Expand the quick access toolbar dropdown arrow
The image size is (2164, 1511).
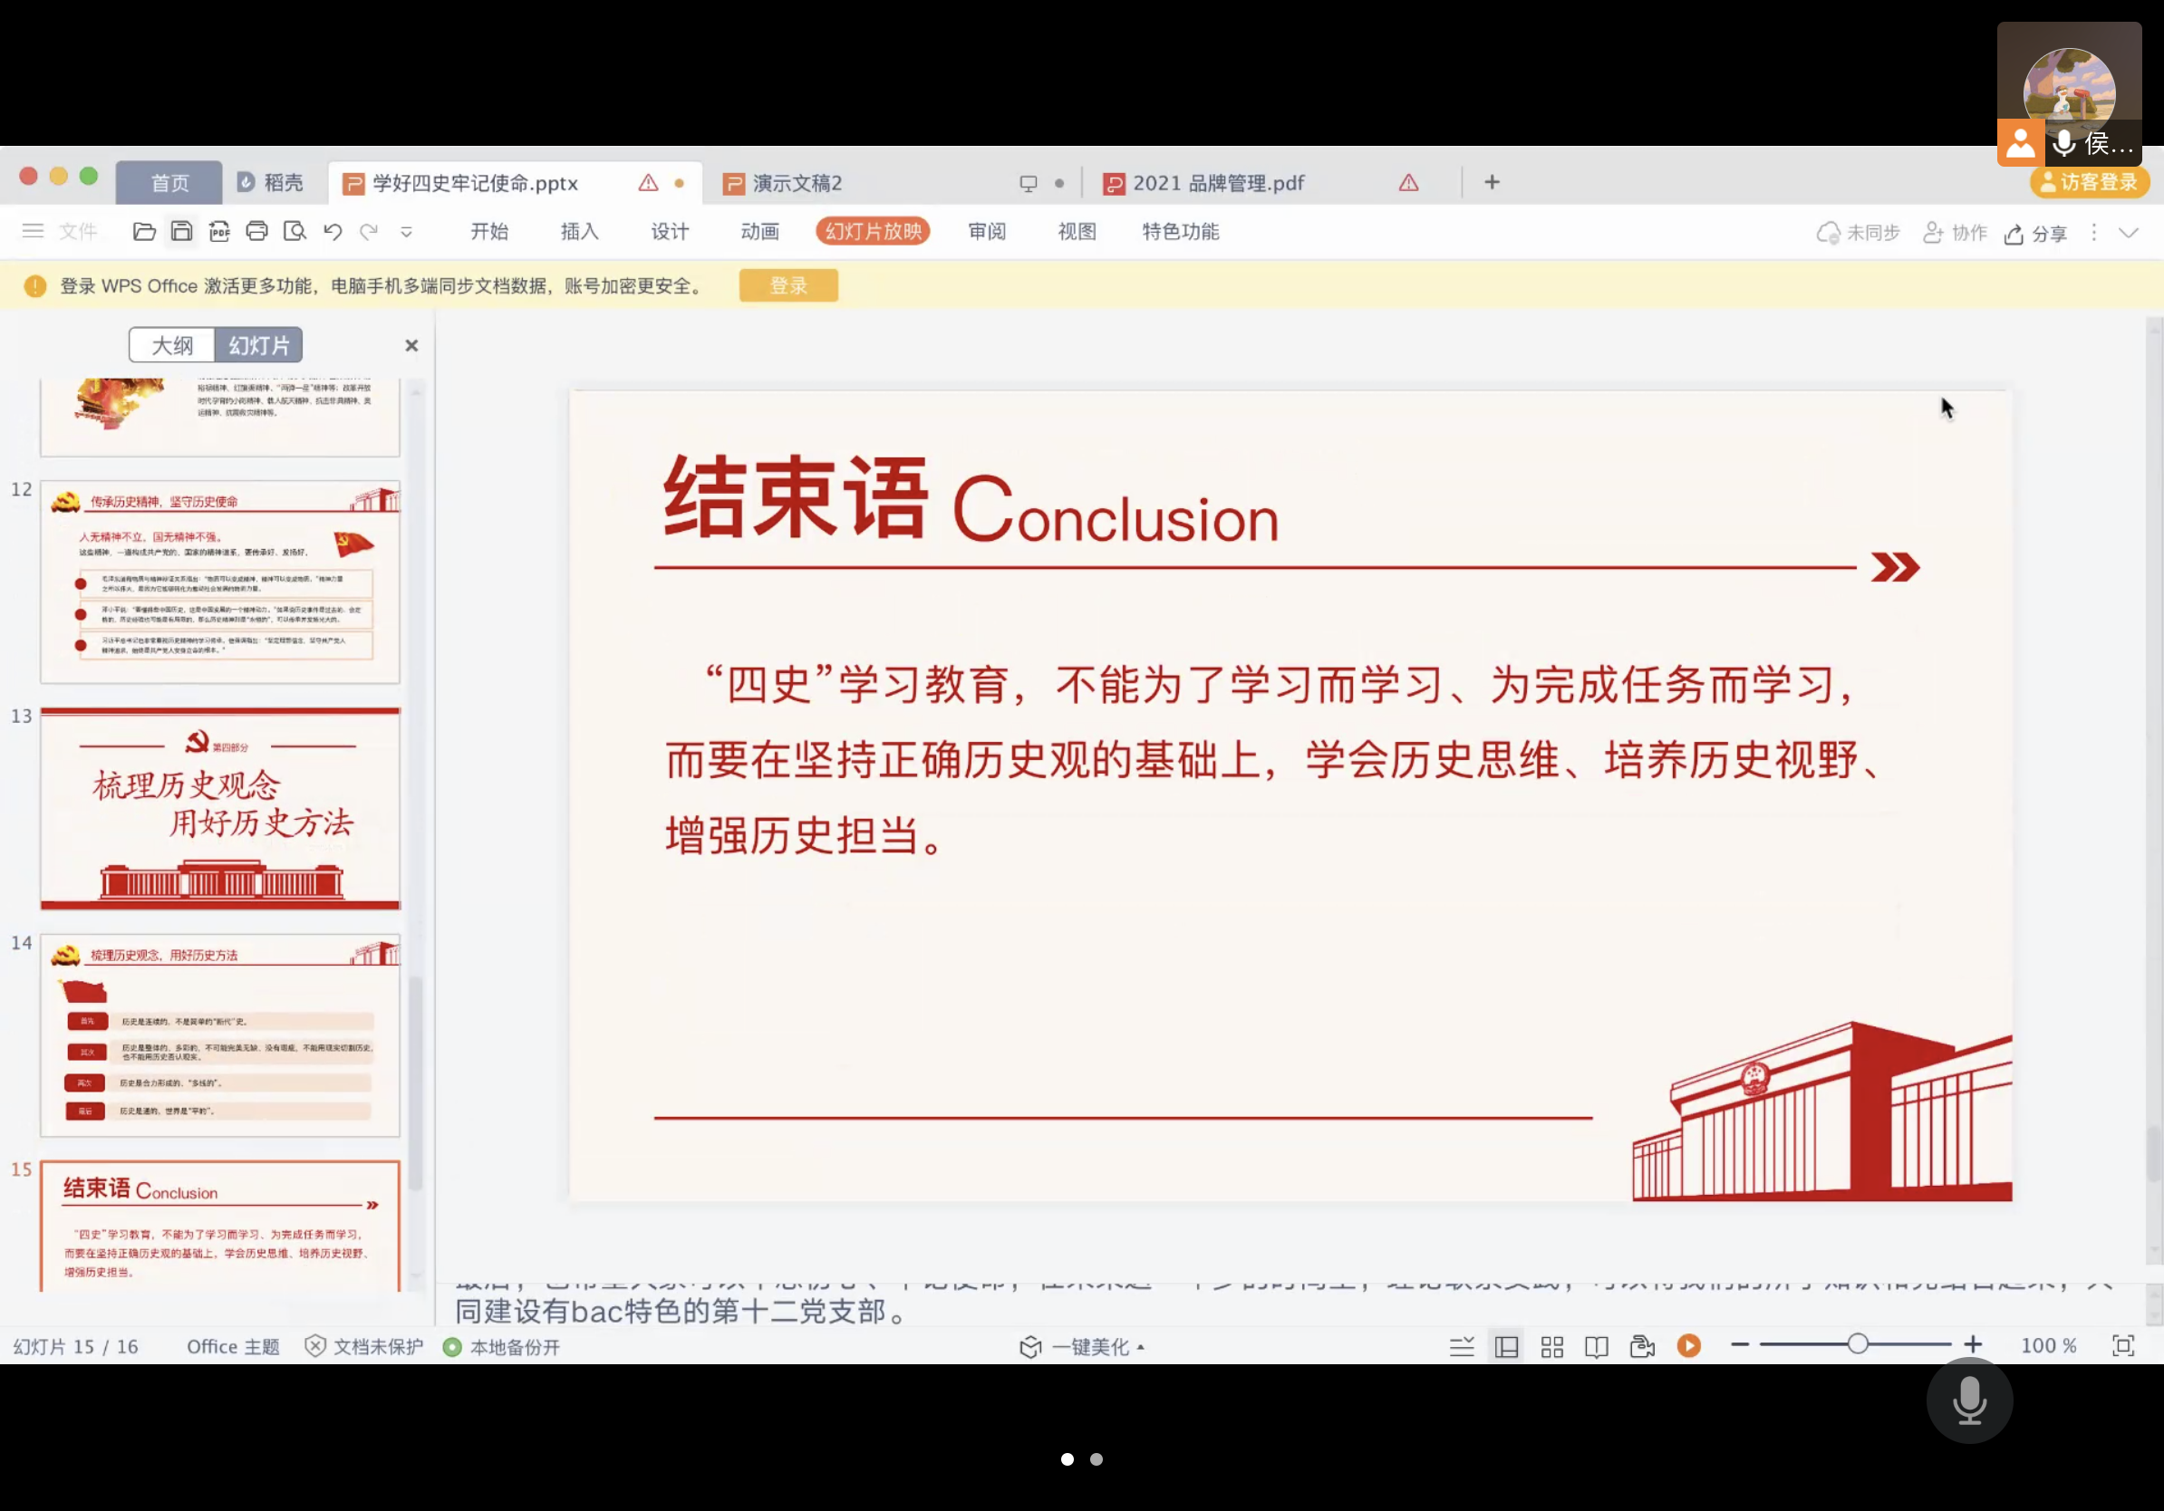click(x=406, y=232)
